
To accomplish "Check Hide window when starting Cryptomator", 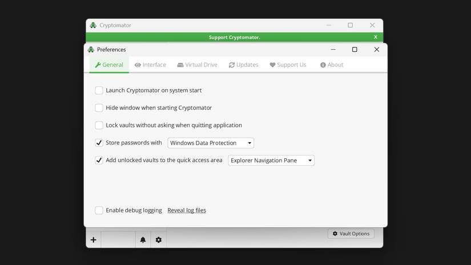I will 99,107.
